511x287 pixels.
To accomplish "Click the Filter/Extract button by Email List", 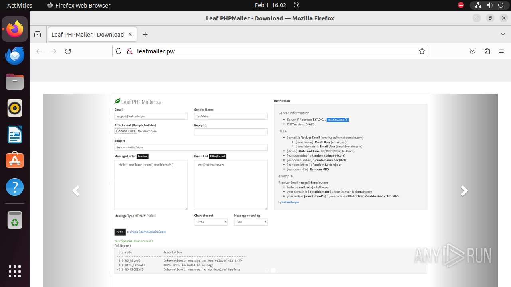I will pyautogui.click(x=218, y=156).
